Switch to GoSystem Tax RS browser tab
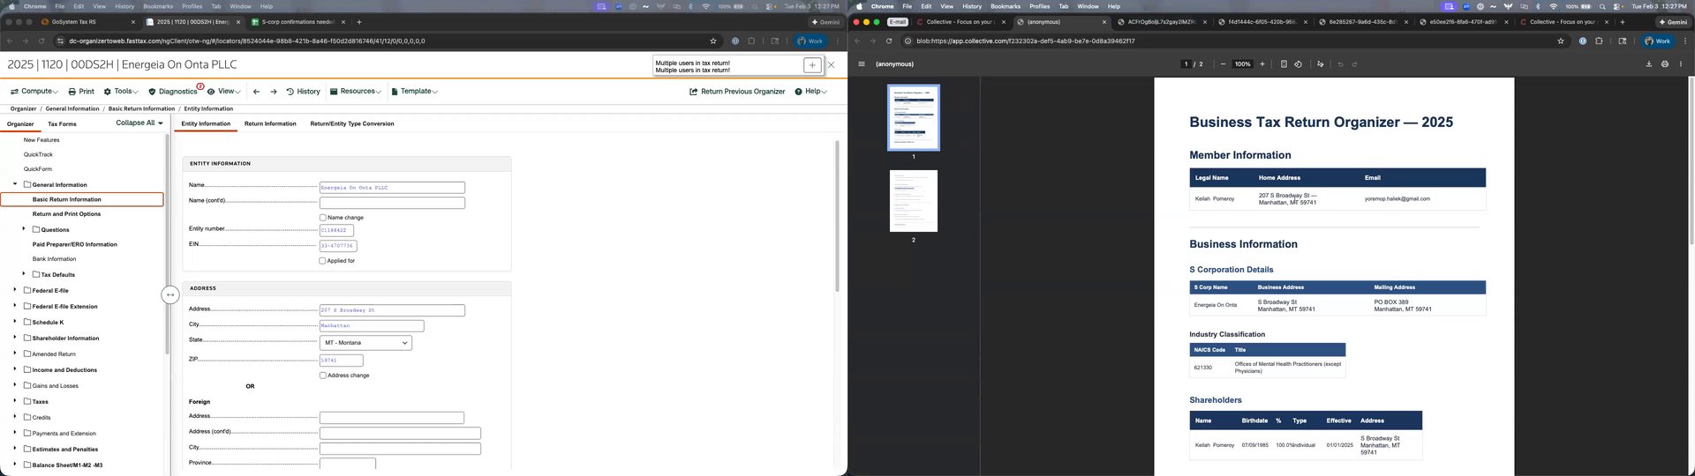 (84, 21)
